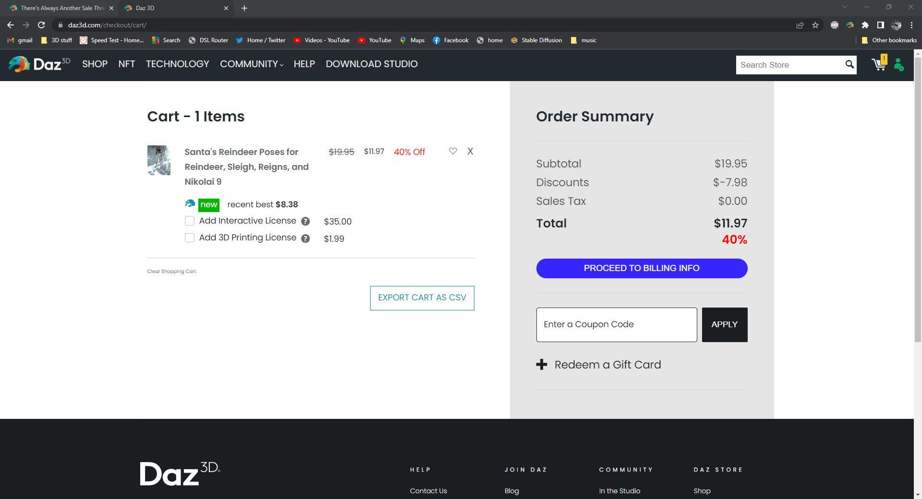922x499 pixels.
Task: Open the NFT menu item
Action: [x=127, y=64]
